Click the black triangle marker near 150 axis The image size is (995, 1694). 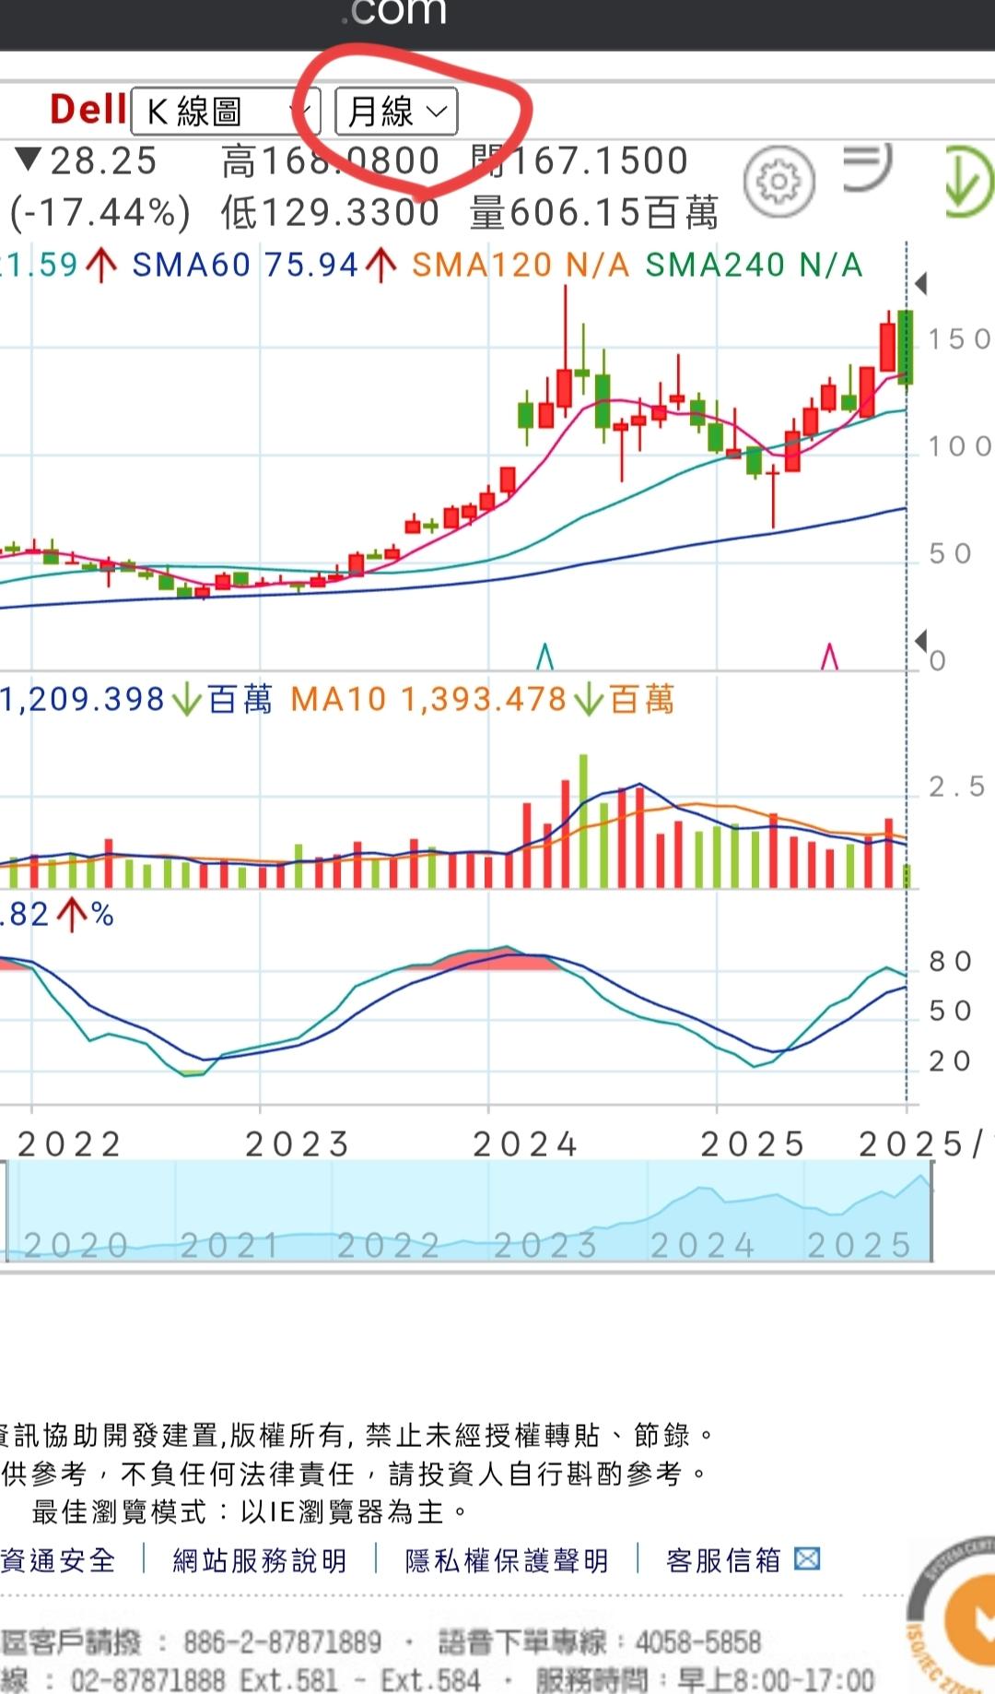pyautogui.click(x=919, y=283)
